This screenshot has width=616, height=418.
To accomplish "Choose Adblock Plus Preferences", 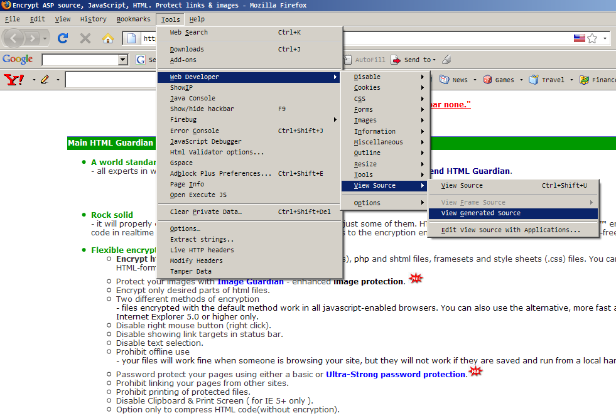I will 249,173.
